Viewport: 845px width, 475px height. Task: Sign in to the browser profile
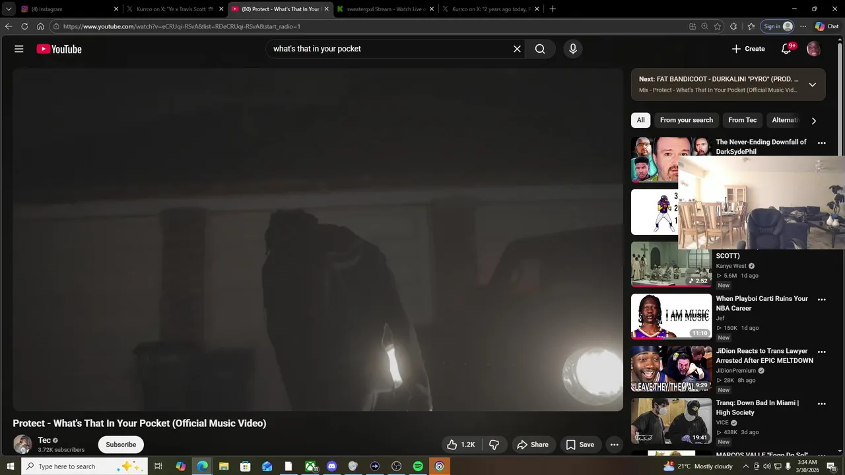[778, 26]
